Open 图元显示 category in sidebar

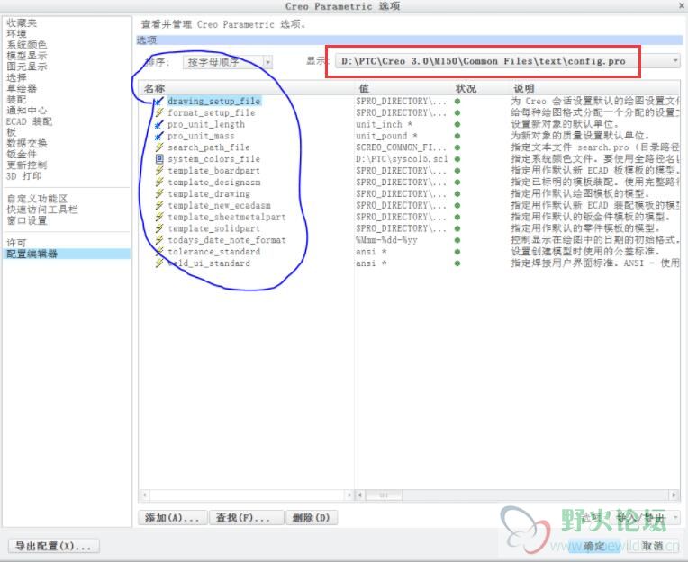pyautogui.click(x=26, y=67)
